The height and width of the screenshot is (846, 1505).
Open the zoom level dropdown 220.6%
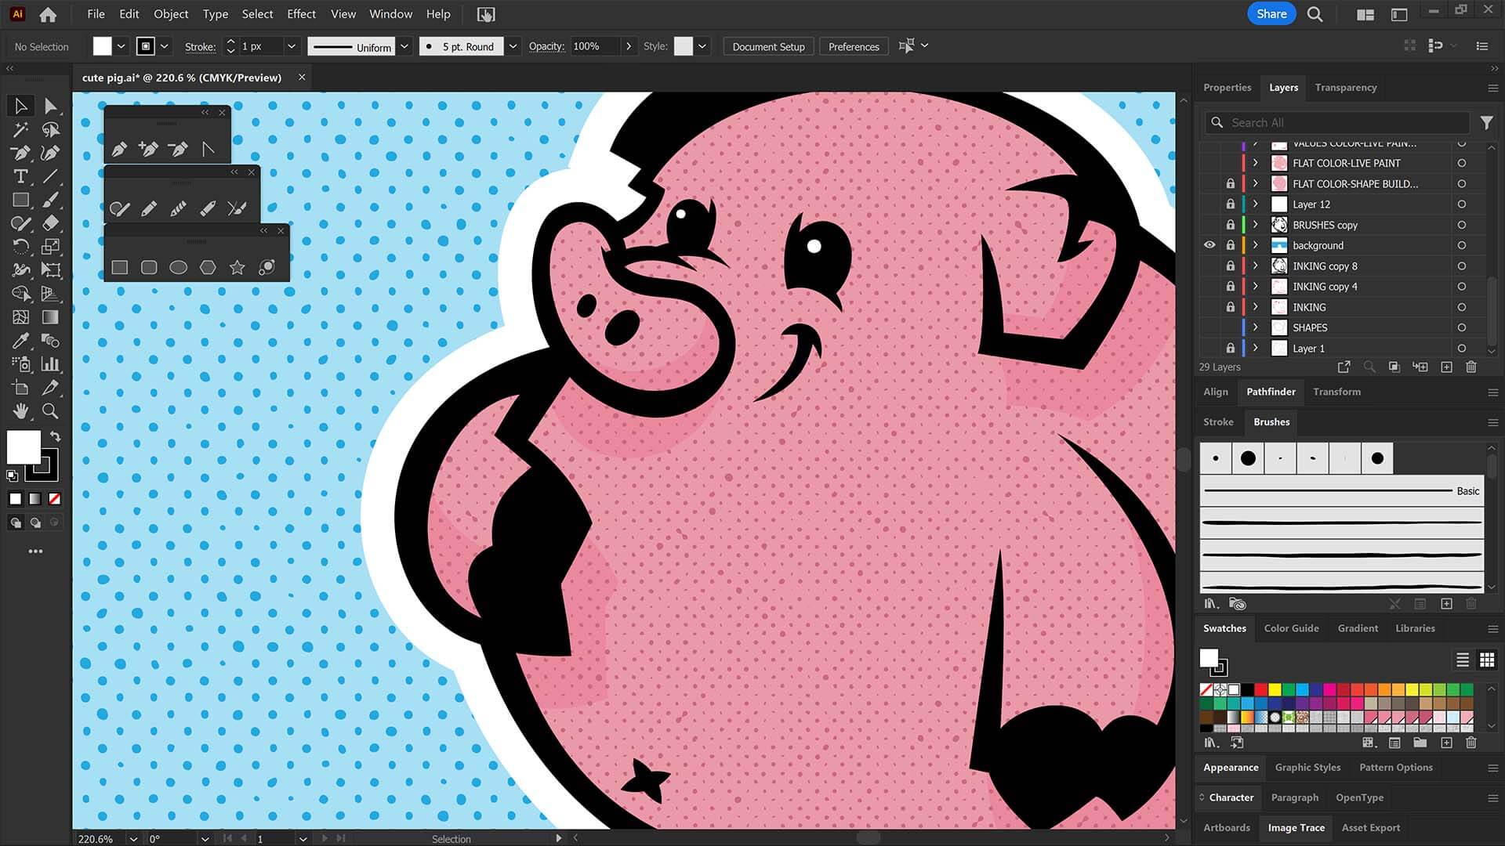132,839
